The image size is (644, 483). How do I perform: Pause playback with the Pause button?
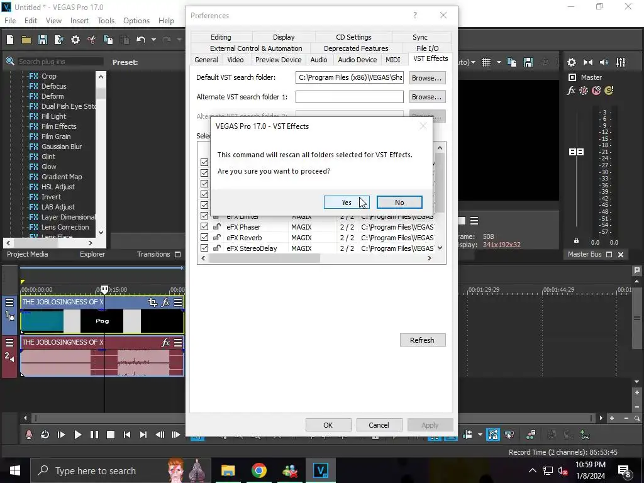point(94,435)
